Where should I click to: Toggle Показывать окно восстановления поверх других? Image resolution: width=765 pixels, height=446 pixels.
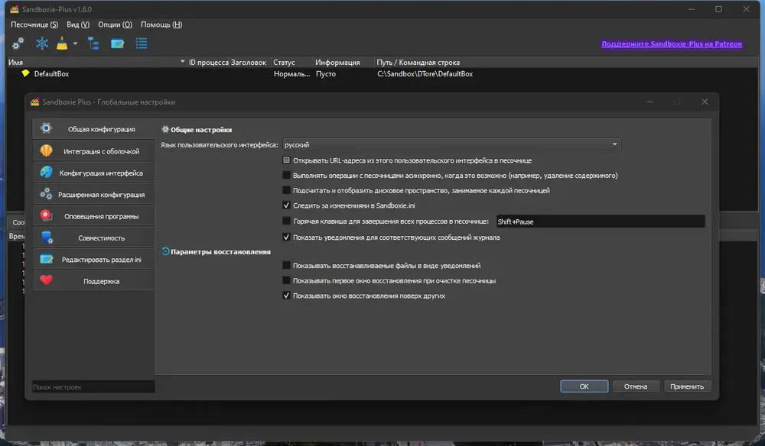286,296
